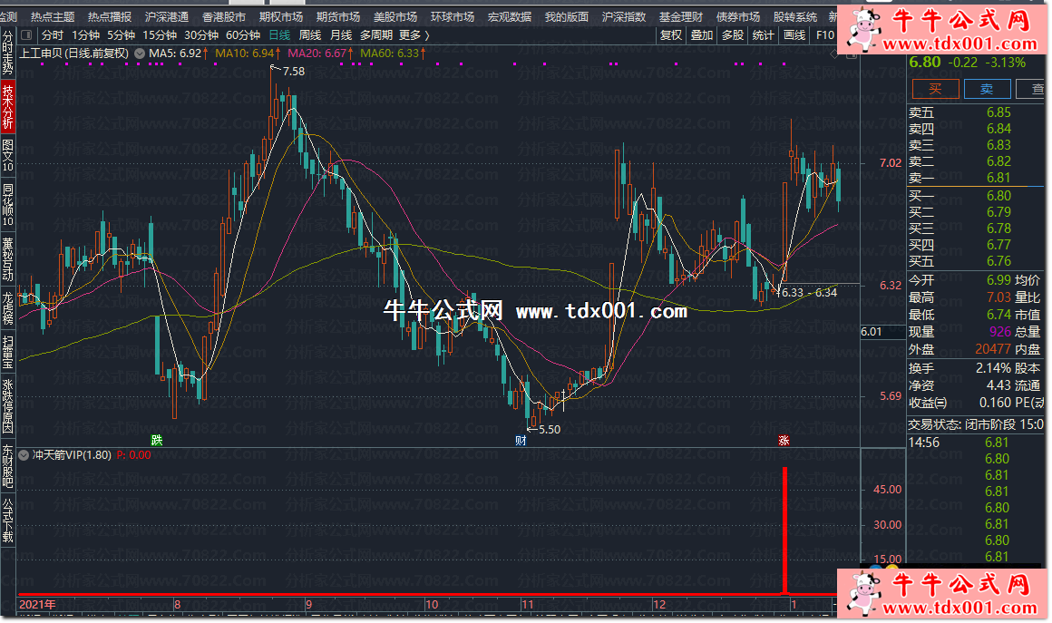Viewport: 1052px width, 623px height.
Task: Click the blue 财 marker icon
Action: point(521,441)
